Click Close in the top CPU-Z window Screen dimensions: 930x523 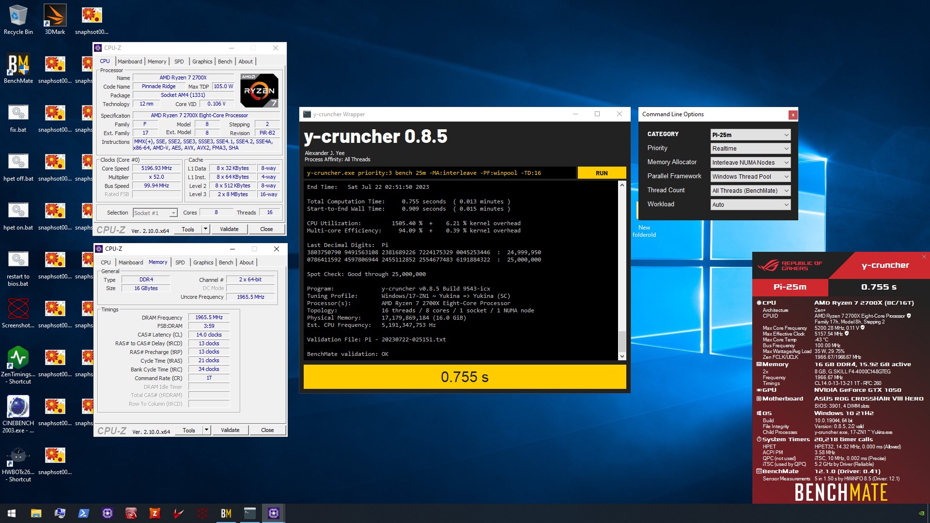click(266, 229)
